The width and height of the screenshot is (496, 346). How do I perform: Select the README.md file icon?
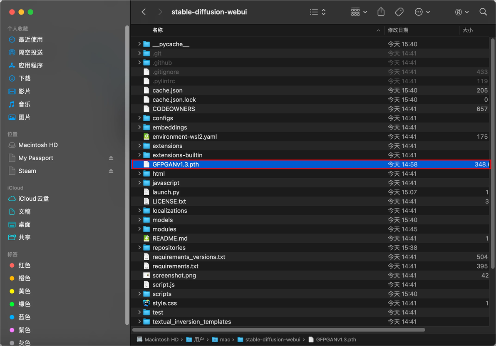[146, 239]
